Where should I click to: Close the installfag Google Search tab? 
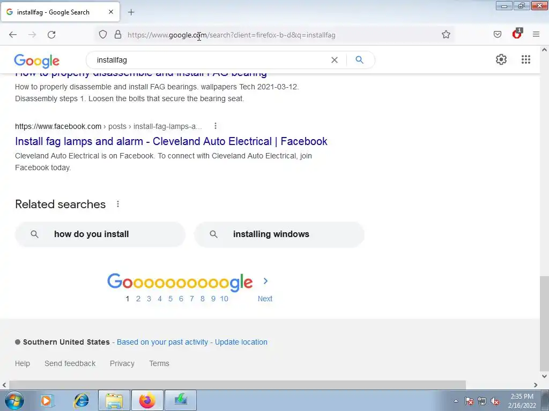111,12
